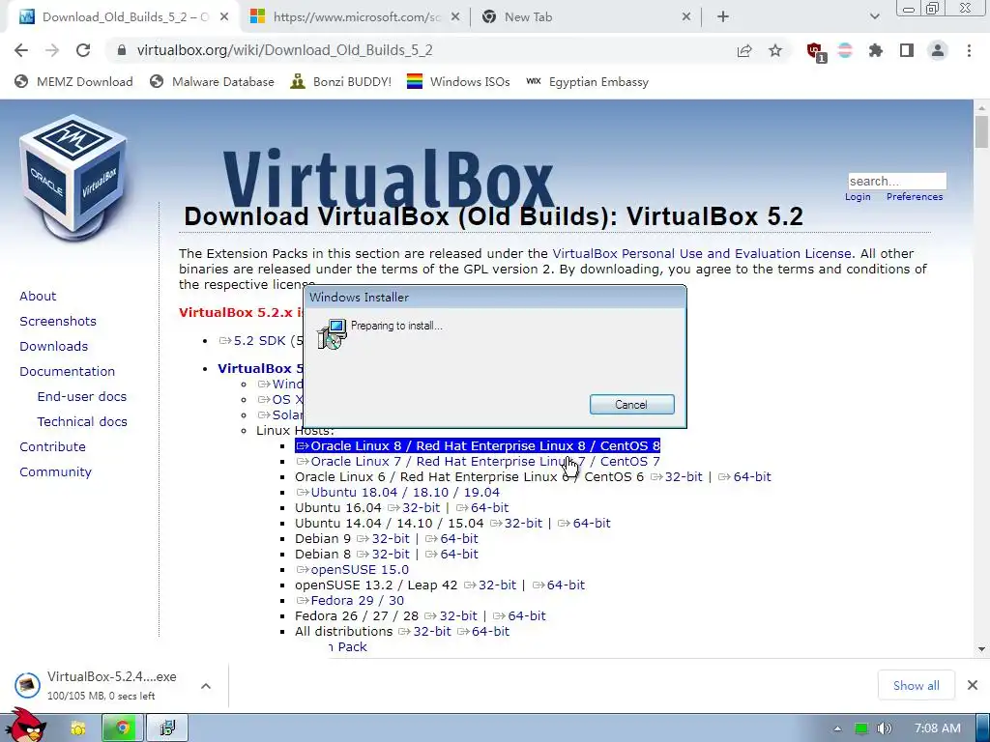Click the browser forward arrow

52,50
